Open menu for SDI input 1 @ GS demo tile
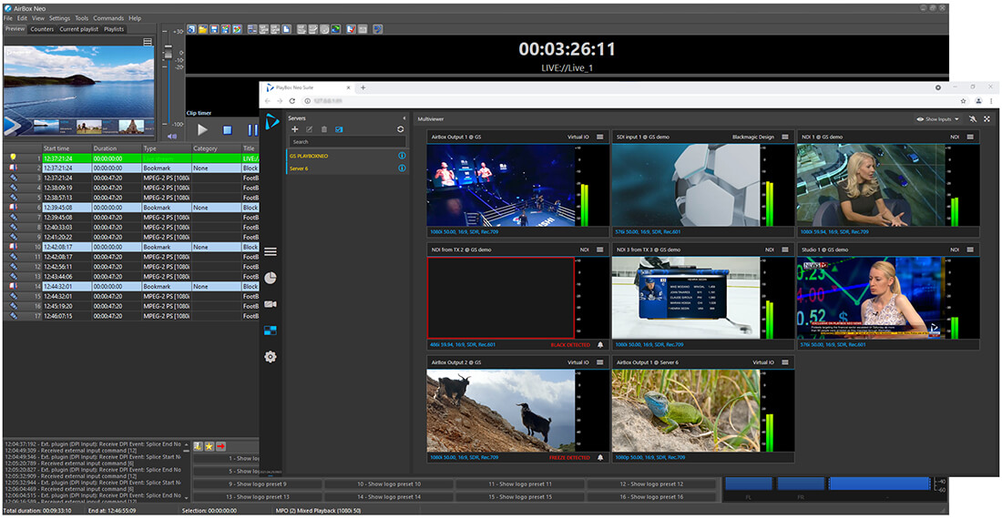Screen dimensions: 1002x519 point(785,137)
